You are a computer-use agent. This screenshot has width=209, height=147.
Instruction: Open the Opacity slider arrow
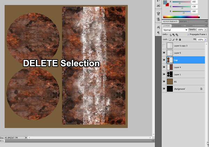[205, 30]
